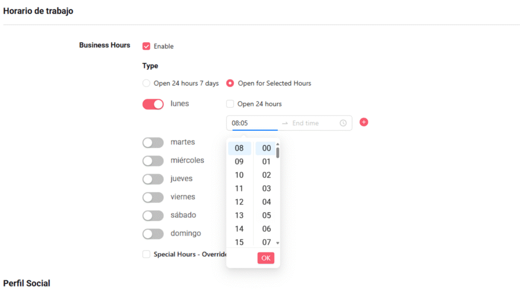This screenshot has width=520, height=292.
Task: Enable Special Hours override checkbox
Action: pos(146,254)
